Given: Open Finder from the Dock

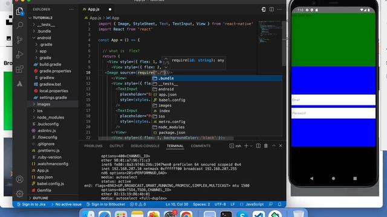Looking at the screenshot, I should pyautogui.click(x=88, y=215).
